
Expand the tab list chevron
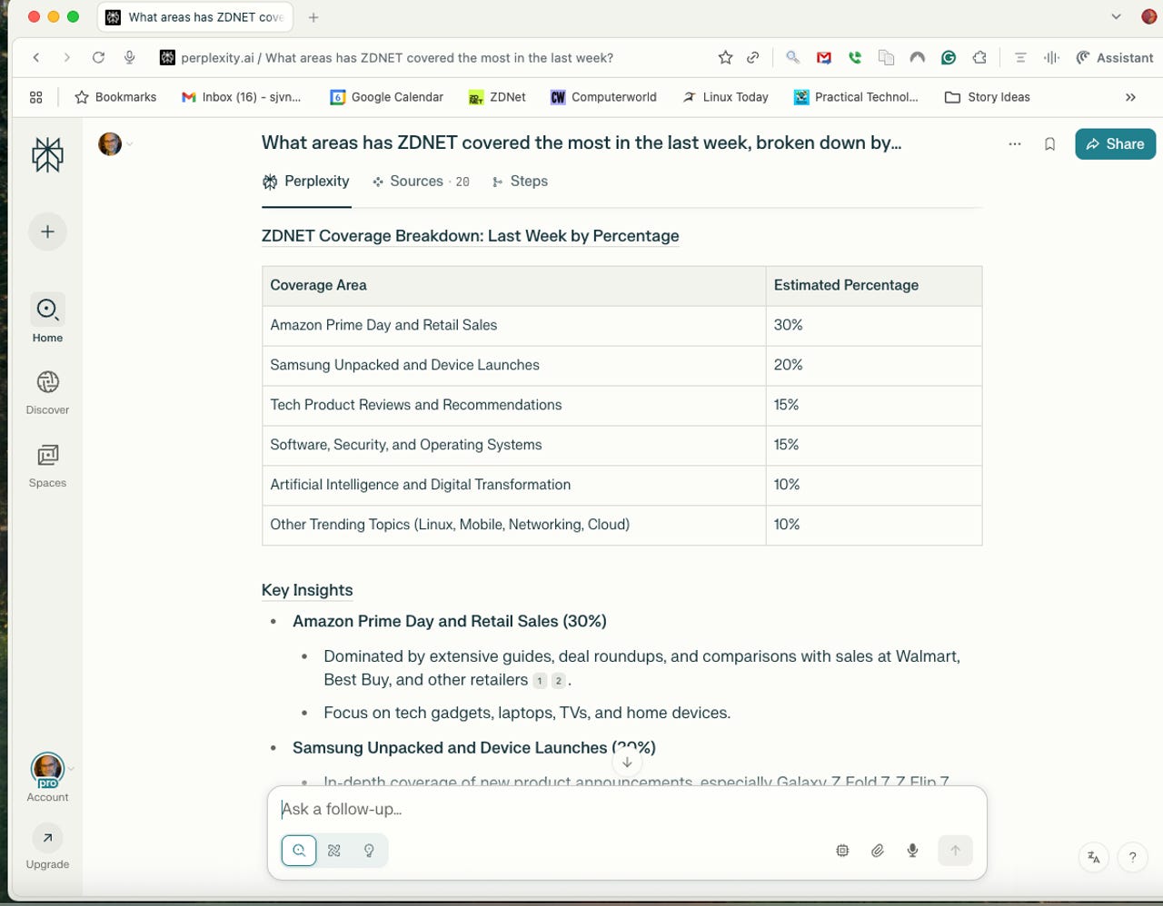1116,16
